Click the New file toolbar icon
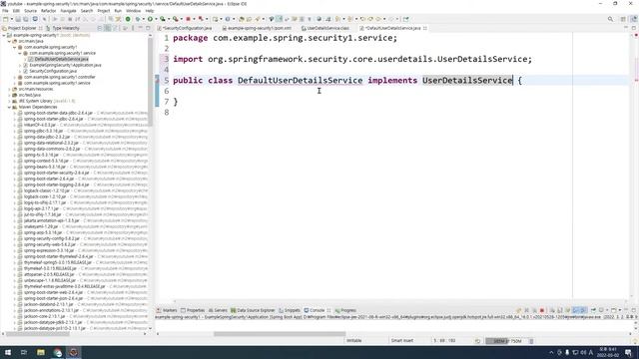 (x=5, y=19)
